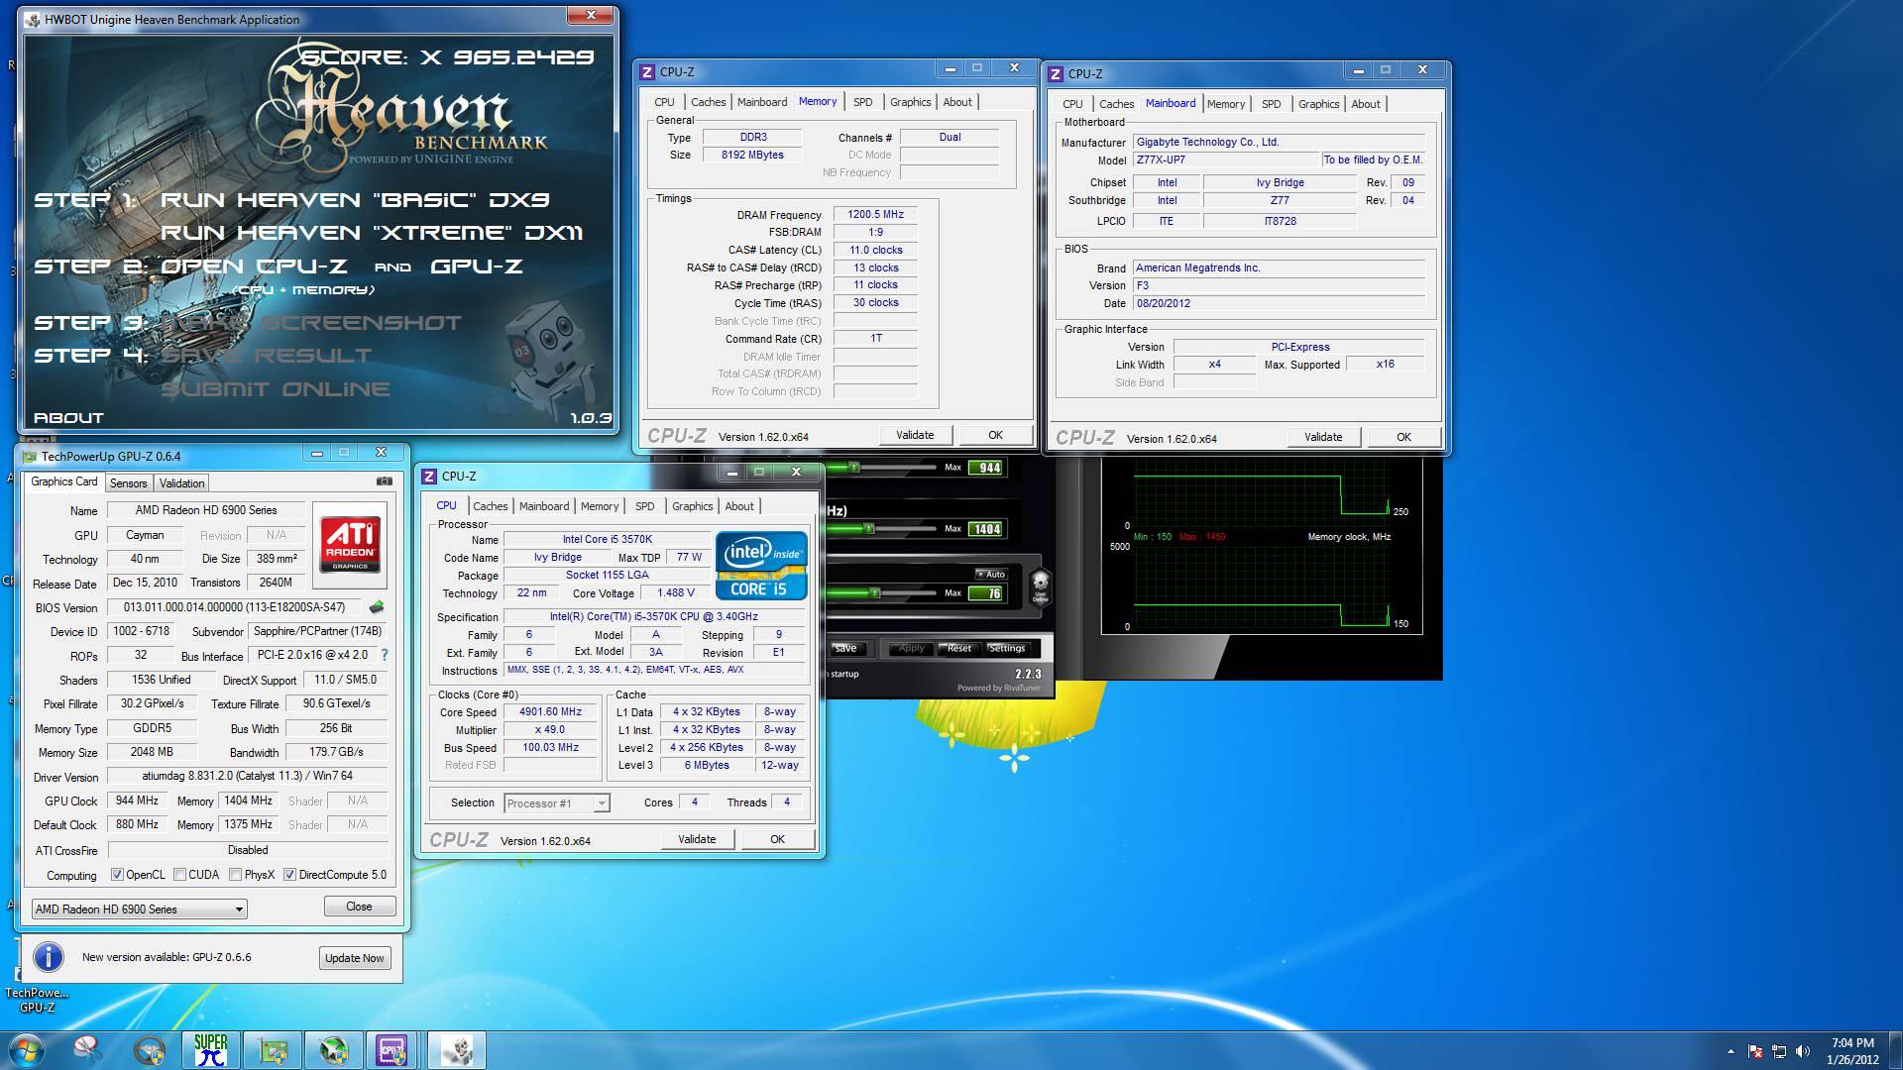Screen dimensions: 1903x1070
Task: Click the CPU-Z Memory window title icon
Action: click(x=647, y=71)
